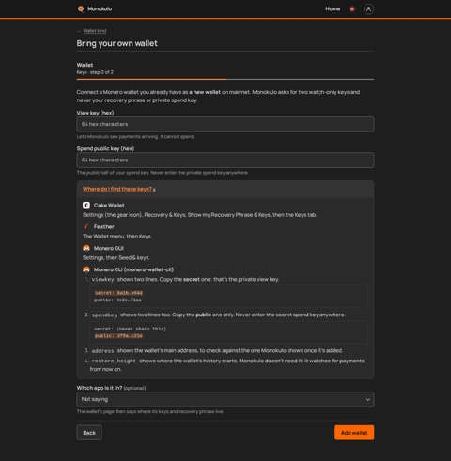Viewport: 451px width, 461px height.
Task: Click the highlighted 'public:' spend key example line
Action: pos(118,336)
